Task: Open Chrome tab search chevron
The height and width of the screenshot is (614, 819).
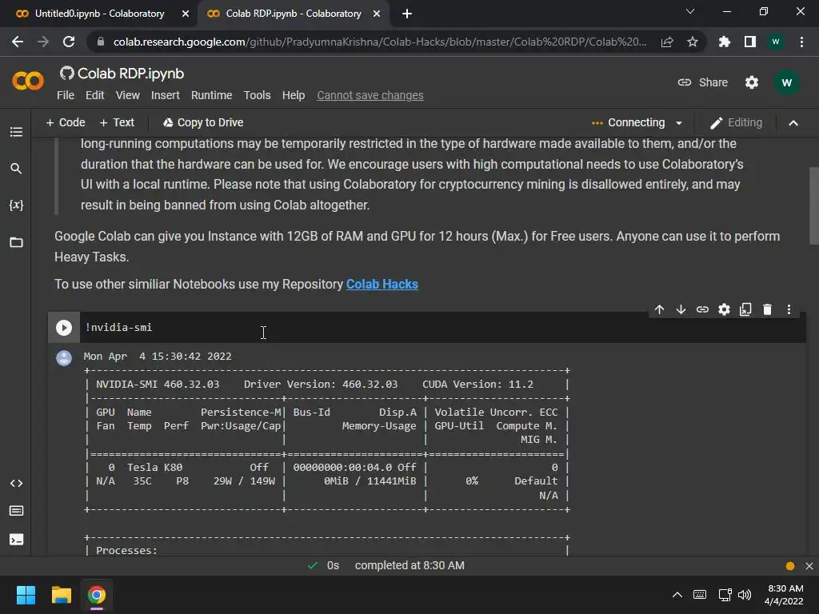Action: point(690,11)
